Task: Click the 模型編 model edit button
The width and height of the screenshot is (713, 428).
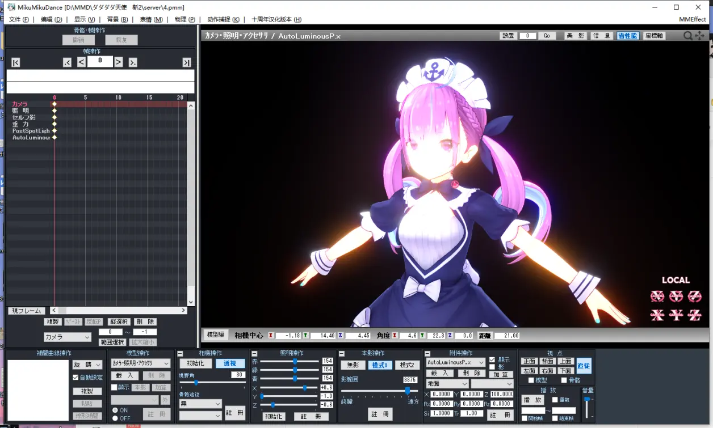Action: 216,335
